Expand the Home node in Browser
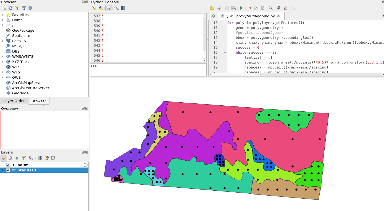This screenshot has width=384, height=211. point(3,20)
